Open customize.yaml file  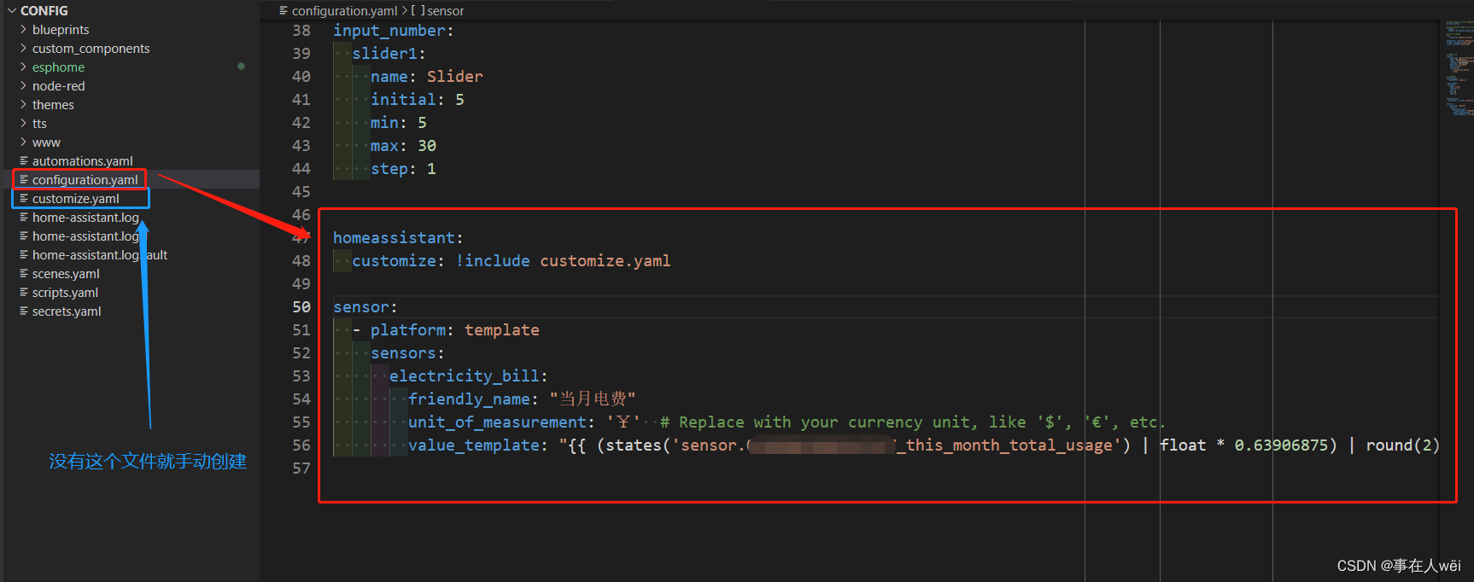tap(76, 199)
